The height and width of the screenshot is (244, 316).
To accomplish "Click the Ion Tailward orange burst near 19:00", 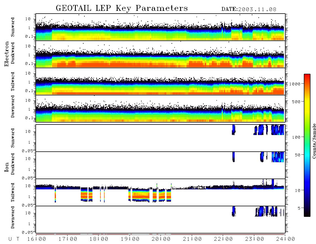I will click(x=139, y=195).
